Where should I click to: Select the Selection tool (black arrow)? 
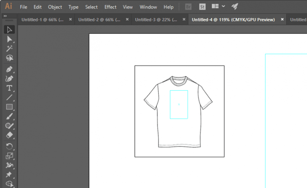click(9, 30)
